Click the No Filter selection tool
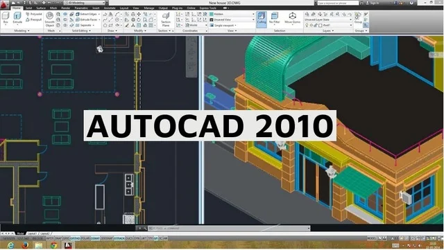Image resolution: width=444 pixels, height=250 pixels. (275, 19)
